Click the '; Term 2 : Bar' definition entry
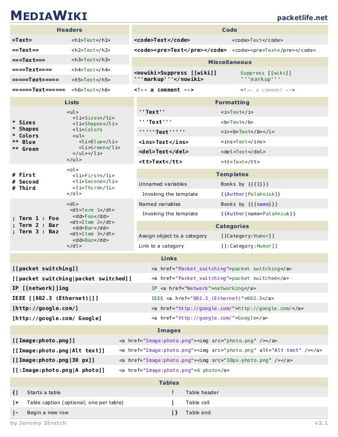 click(35, 225)
